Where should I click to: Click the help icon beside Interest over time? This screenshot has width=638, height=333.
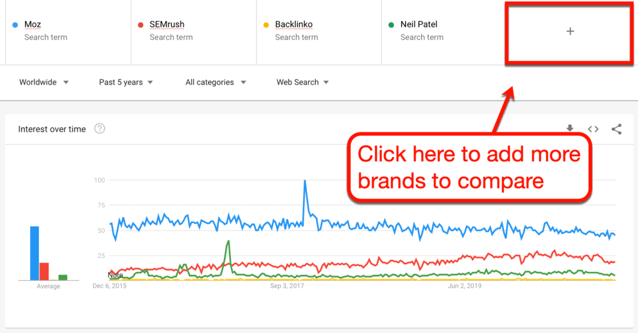coord(100,129)
